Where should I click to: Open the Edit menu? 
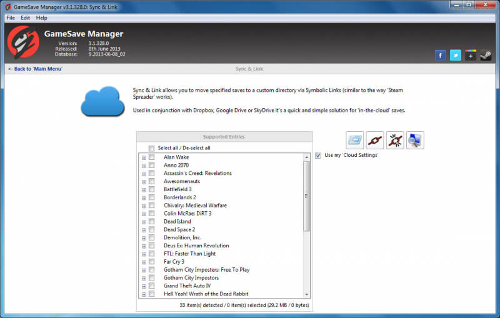coord(25,18)
